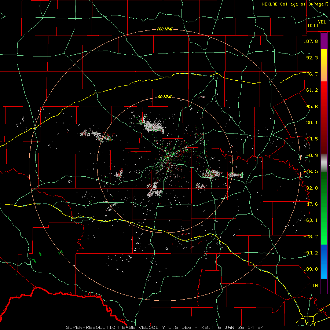Click the -78.7 velocity scale value
The height and width of the screenshot is (330, 330).
[311, 237]
